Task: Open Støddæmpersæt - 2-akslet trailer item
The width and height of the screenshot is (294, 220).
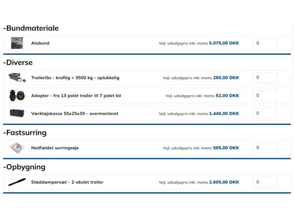Action: (67, 182)
